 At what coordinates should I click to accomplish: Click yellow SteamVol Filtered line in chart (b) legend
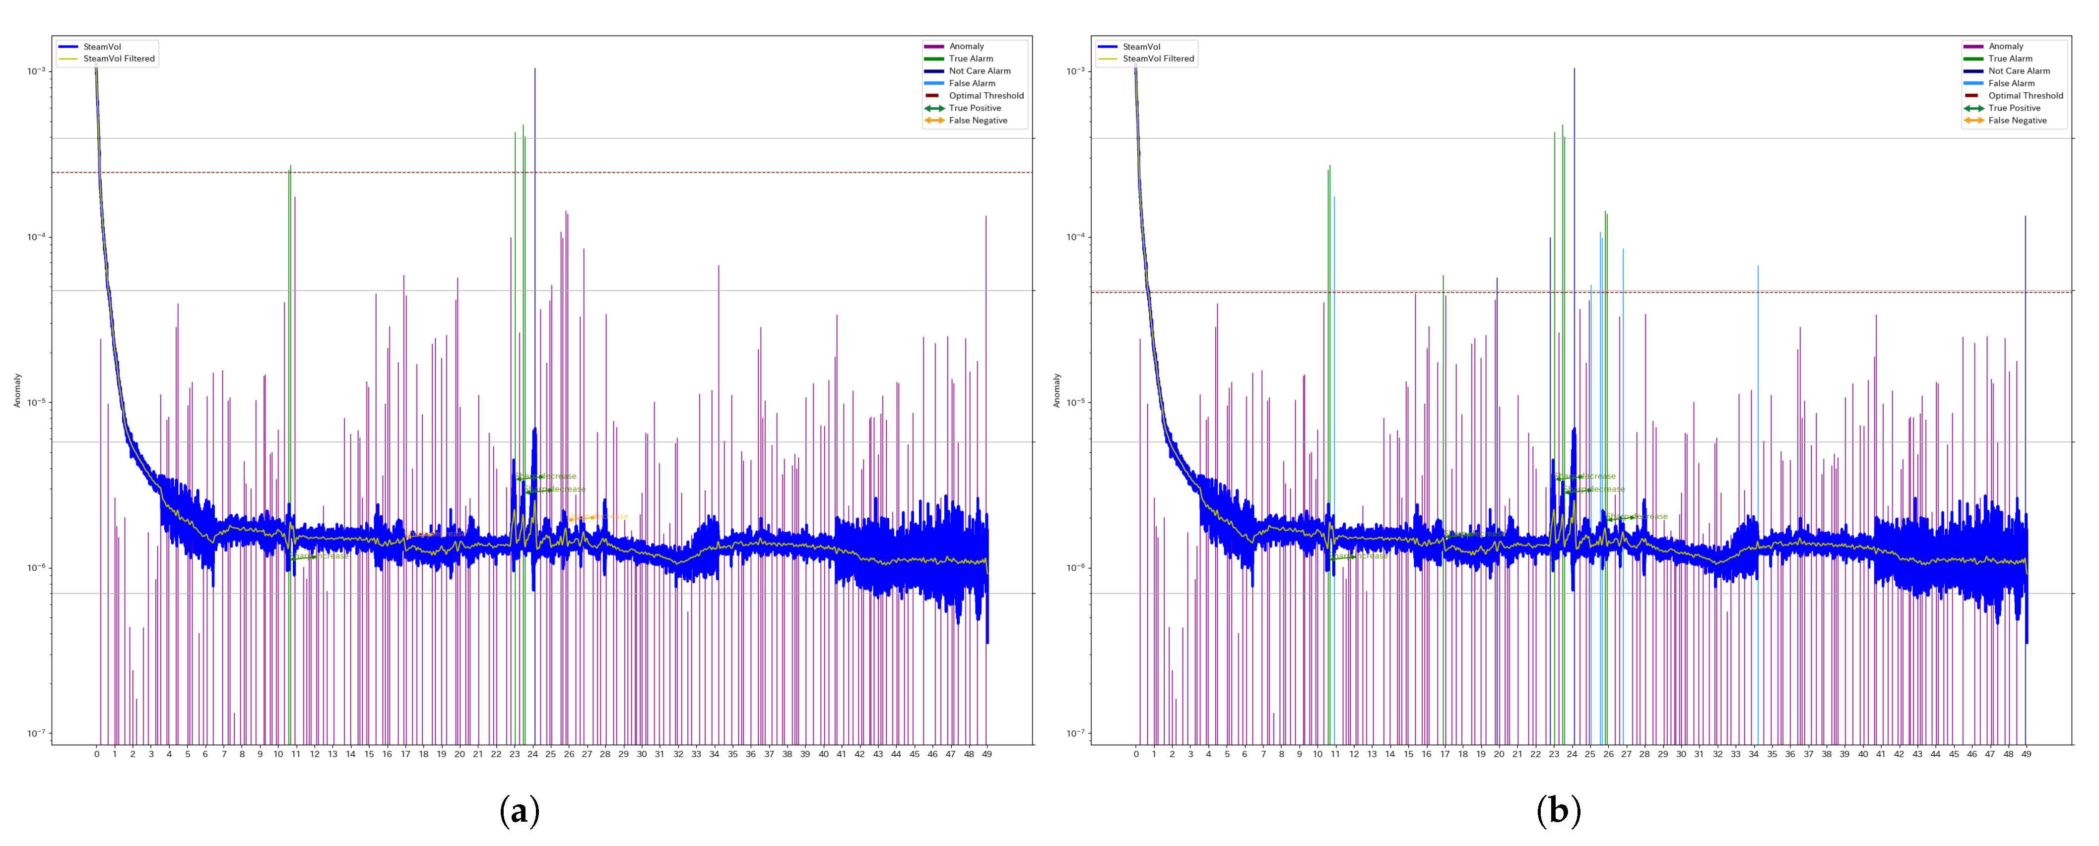coord(1108,59)
